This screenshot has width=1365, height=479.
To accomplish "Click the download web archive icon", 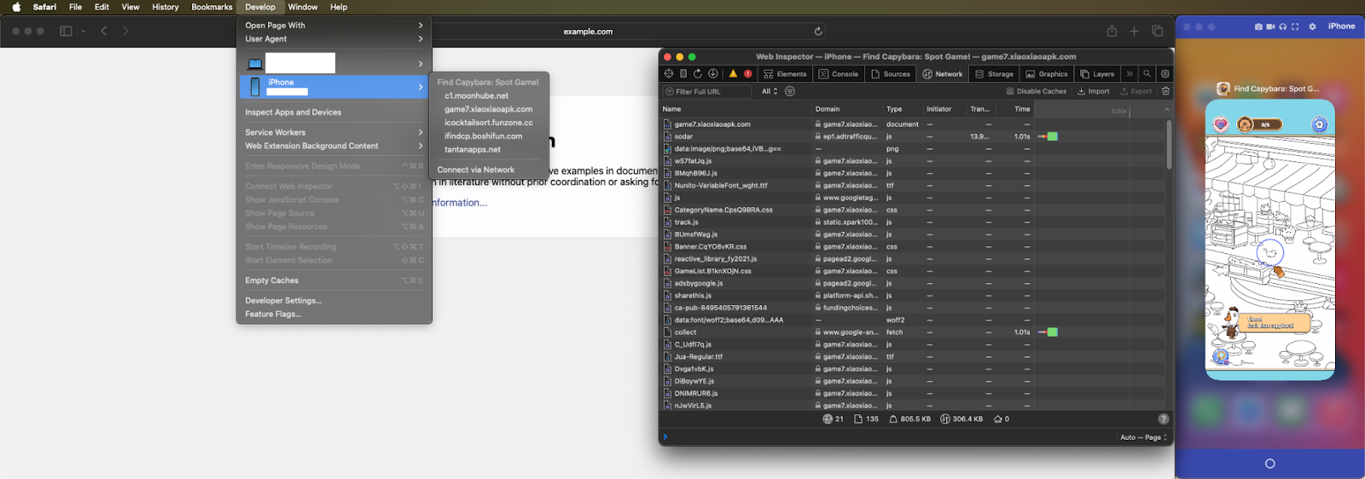I will click(x=713, y=74).
